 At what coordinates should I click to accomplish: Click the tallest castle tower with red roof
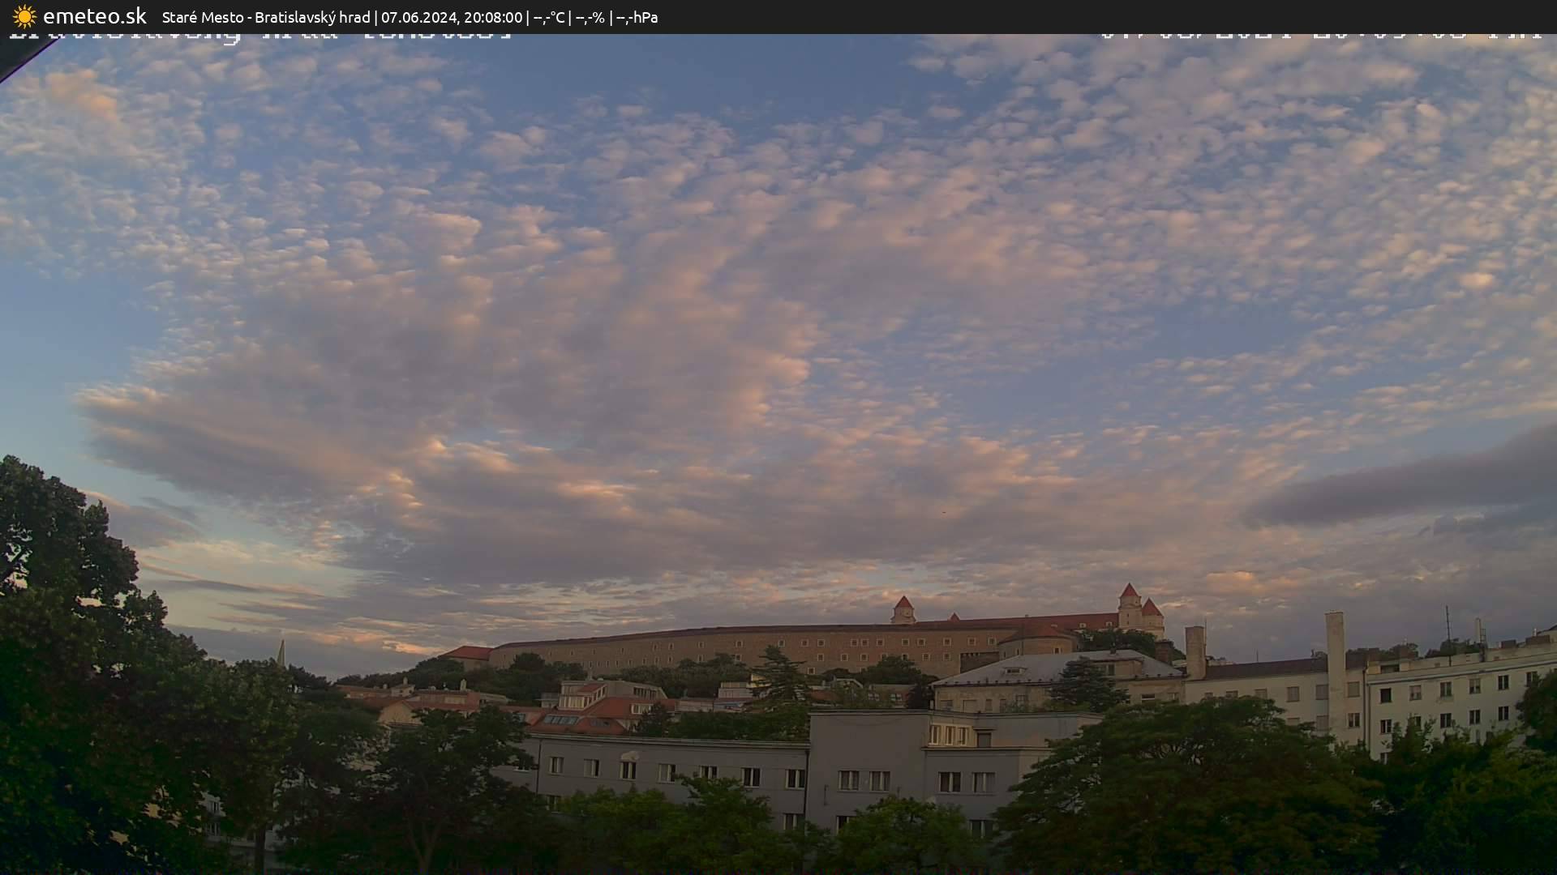point(1129,605)
